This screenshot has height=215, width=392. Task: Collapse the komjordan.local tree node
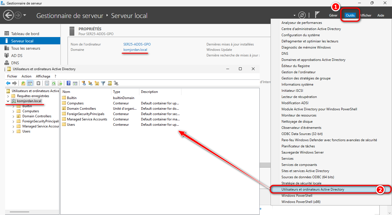tap(8, 101)
